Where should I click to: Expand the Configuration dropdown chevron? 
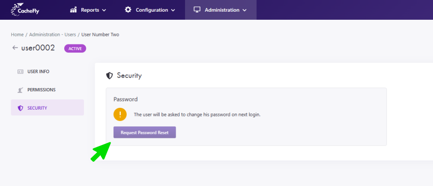coord(172,10)
